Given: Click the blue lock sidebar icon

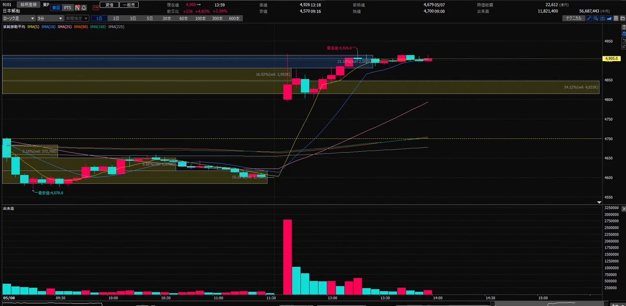Looking at the screenshot, I should coord(623,34).
